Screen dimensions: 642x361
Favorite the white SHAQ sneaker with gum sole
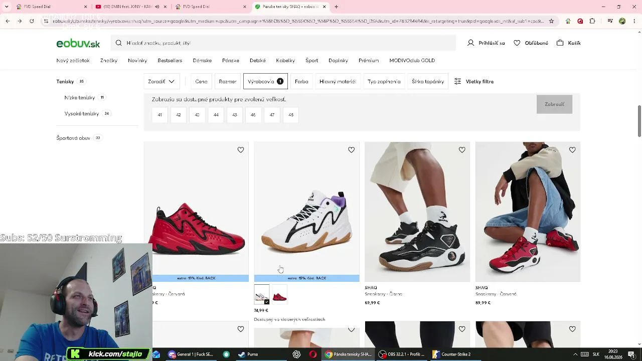pos(351,150)
